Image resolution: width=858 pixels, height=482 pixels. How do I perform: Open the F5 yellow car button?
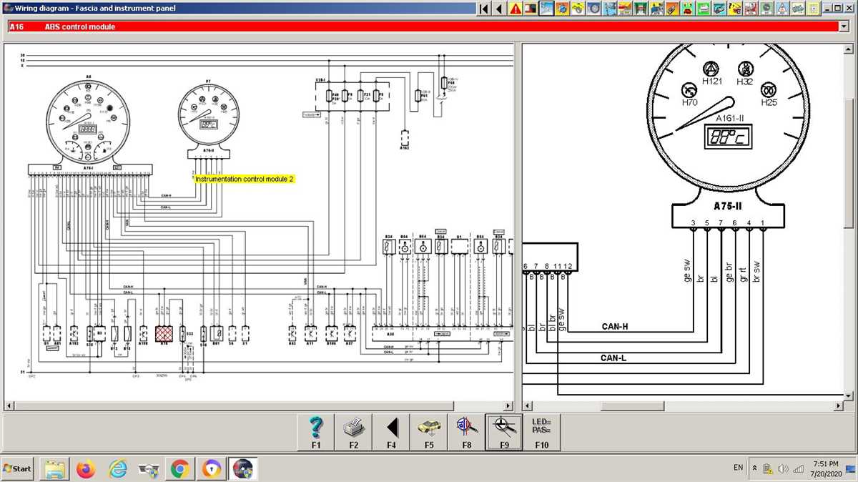pyautogui.click(x=429, y=431)
